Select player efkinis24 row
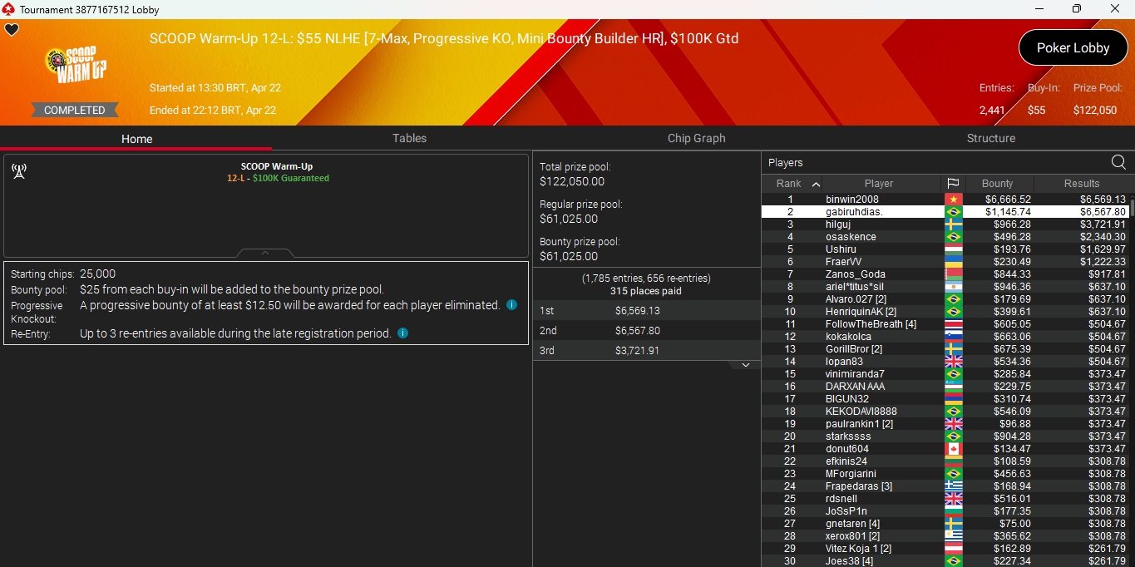 (x=945, y=461)
